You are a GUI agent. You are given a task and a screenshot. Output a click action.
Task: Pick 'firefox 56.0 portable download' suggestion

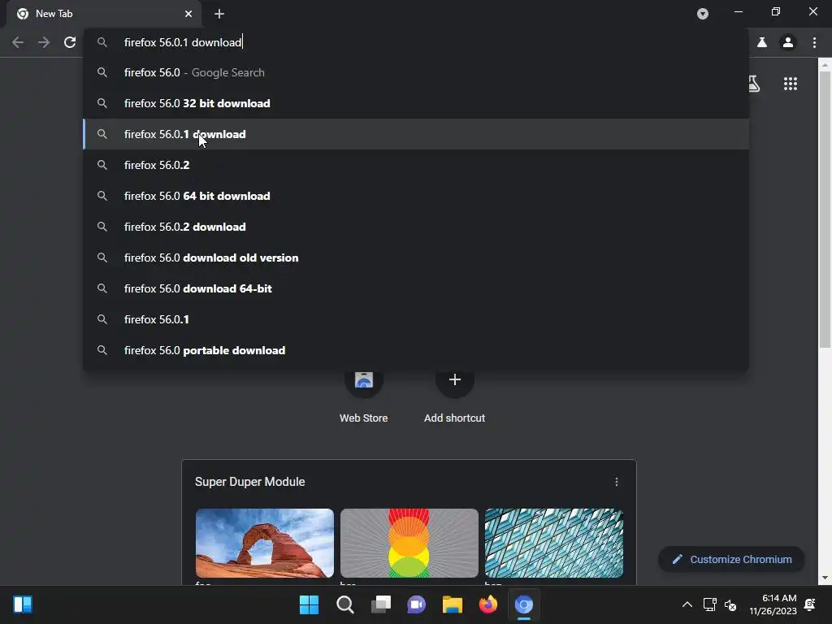click(x=416, y=350)
